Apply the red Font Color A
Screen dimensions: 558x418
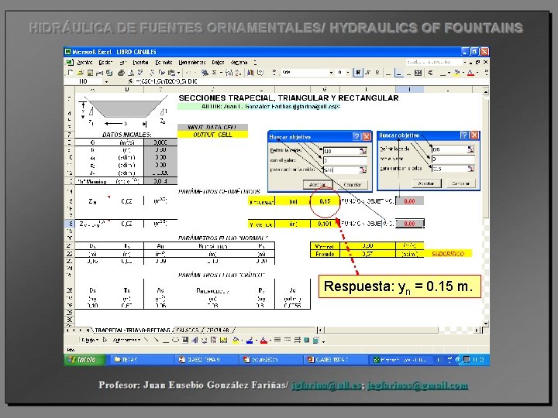470,73
